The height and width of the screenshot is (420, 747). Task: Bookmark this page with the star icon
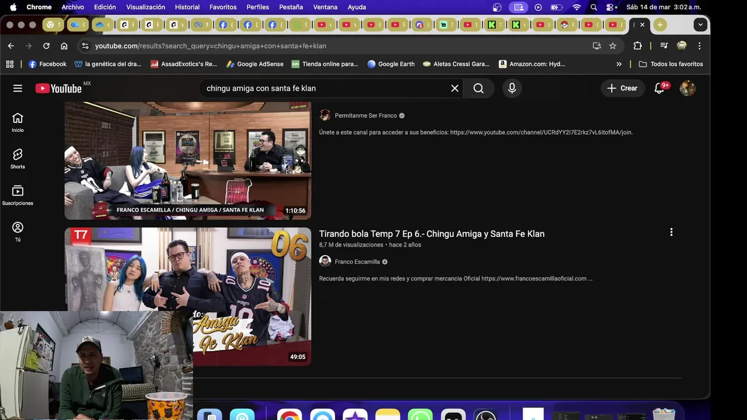tap(613, 45)
